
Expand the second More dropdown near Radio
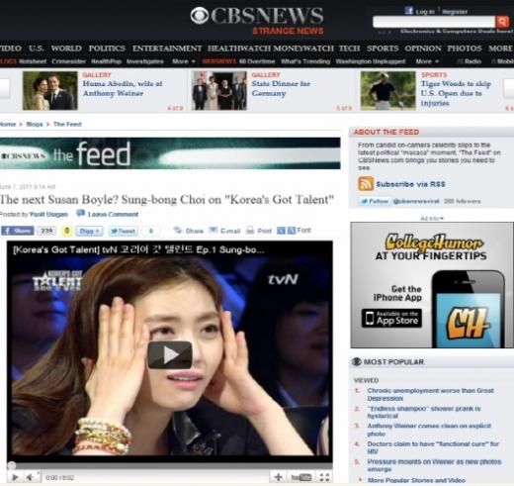tap(427, 61)
